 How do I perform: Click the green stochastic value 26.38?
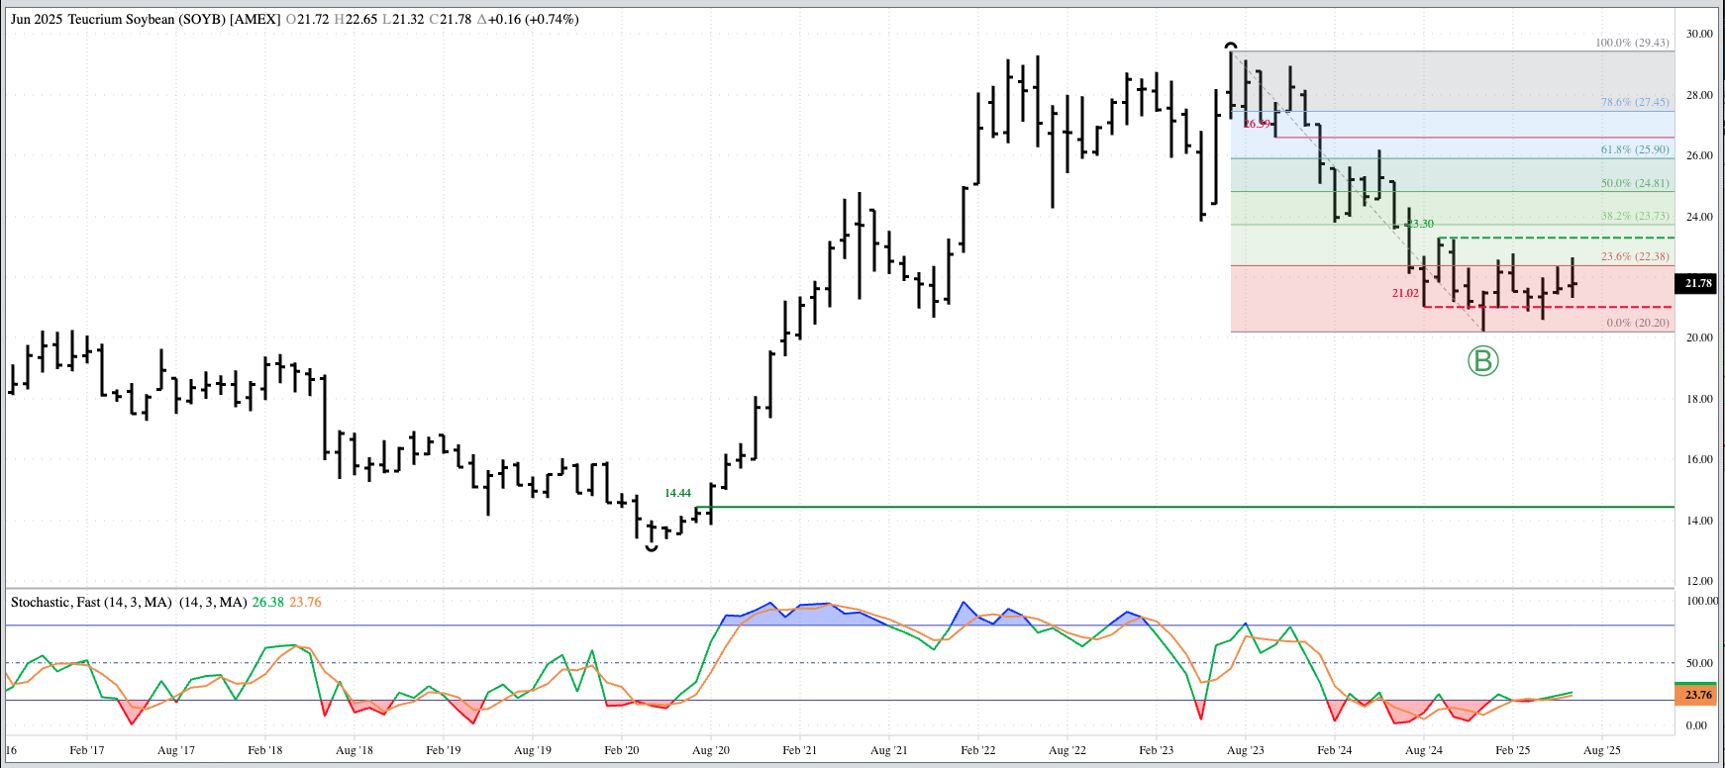pos(267,602)
